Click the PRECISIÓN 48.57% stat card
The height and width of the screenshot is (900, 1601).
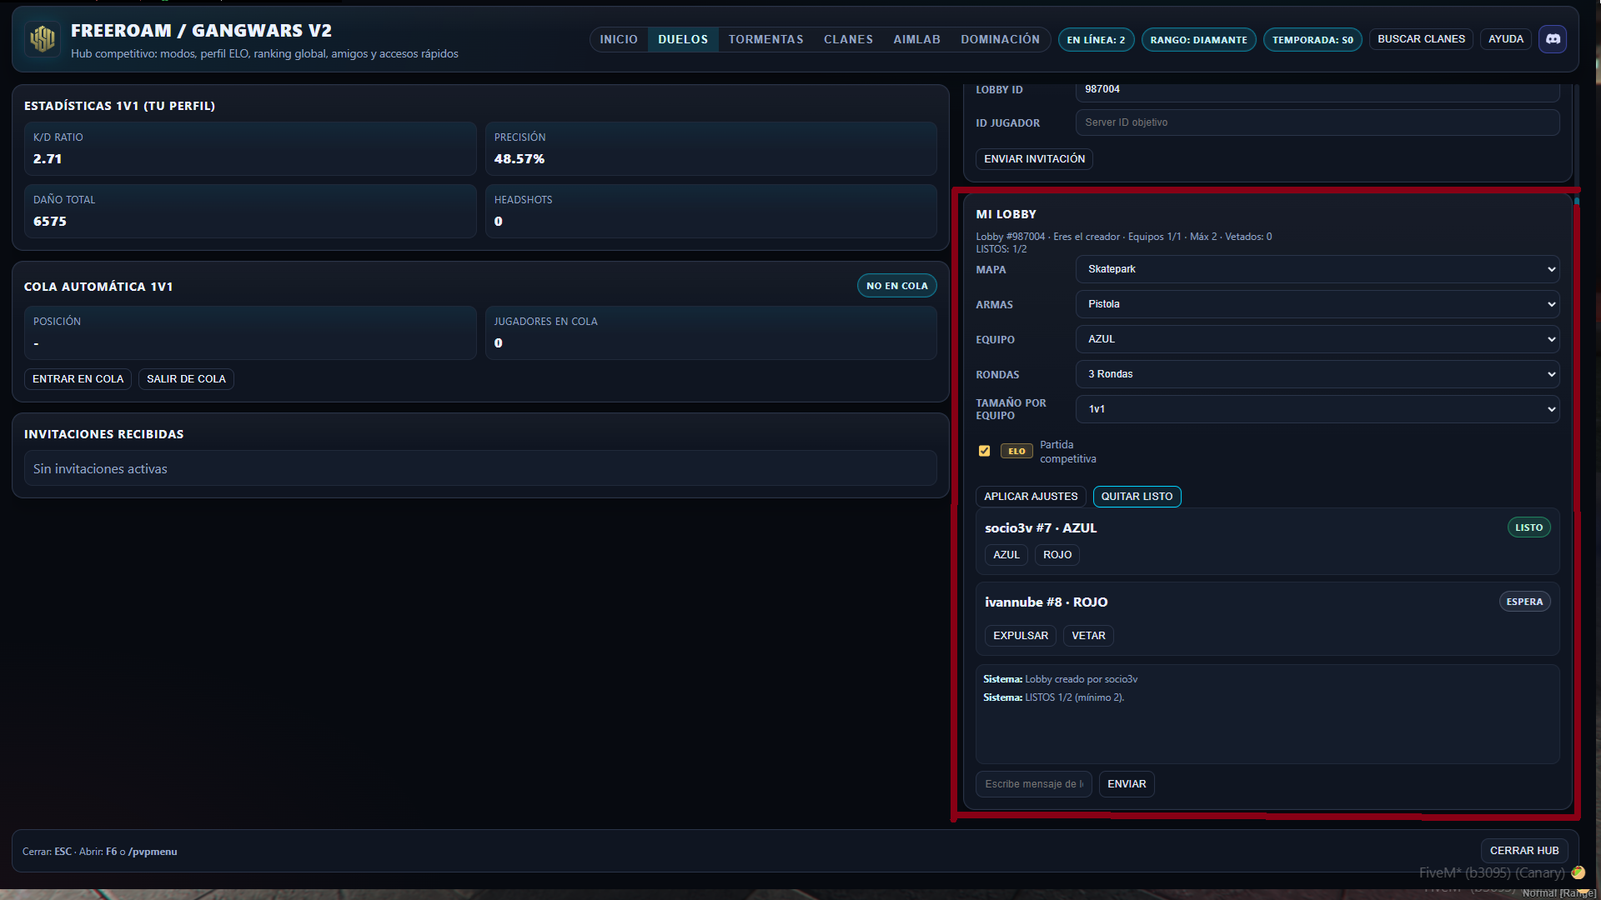[x=710, y=148]
